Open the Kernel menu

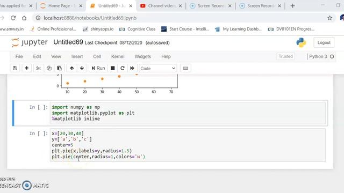point(118,56)
